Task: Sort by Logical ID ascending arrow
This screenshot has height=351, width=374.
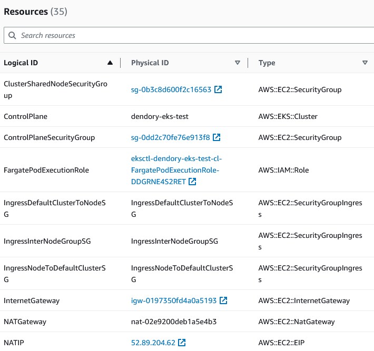Action: (110, 63)
